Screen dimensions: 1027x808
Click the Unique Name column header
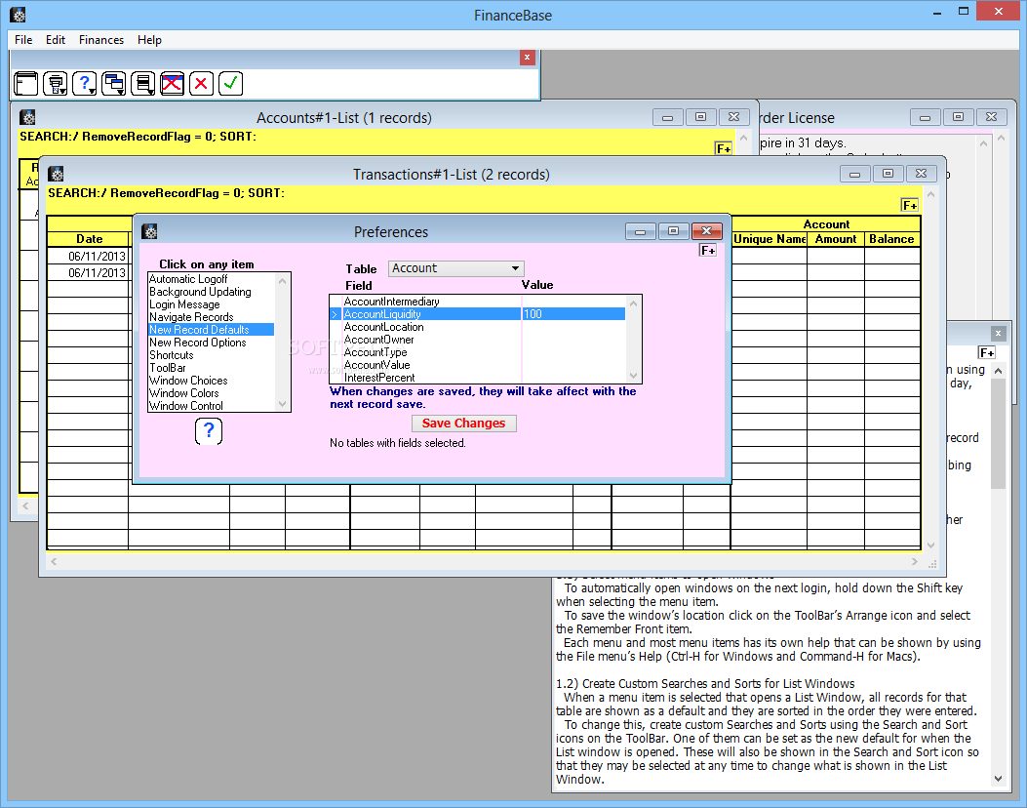coord(769,239)
